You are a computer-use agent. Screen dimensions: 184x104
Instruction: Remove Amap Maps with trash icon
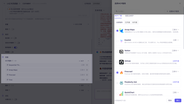(x=87, y=70)
